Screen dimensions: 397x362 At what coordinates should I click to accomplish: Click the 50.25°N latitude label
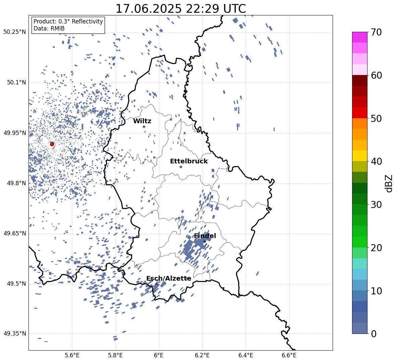click(15, 32)
